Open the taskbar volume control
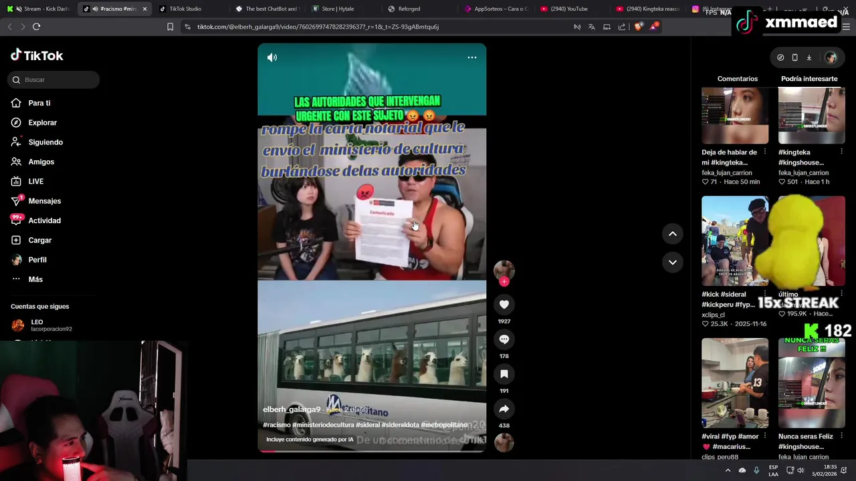 click(800, 470)
